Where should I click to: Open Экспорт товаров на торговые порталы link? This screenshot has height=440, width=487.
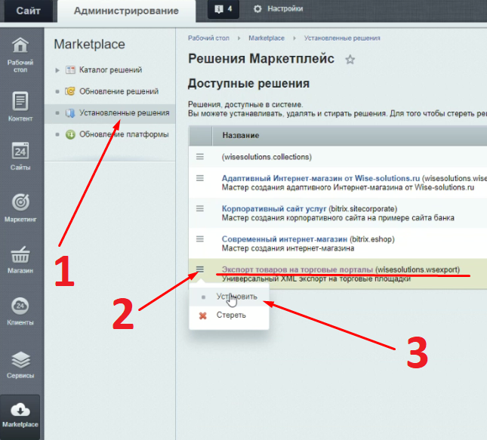297,269
